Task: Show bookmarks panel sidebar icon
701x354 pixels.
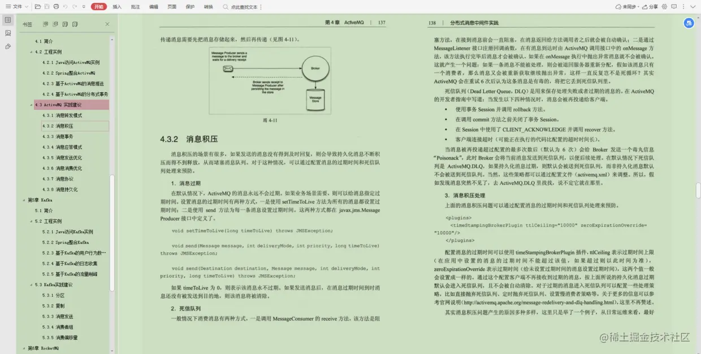Action: pos(7,20)
